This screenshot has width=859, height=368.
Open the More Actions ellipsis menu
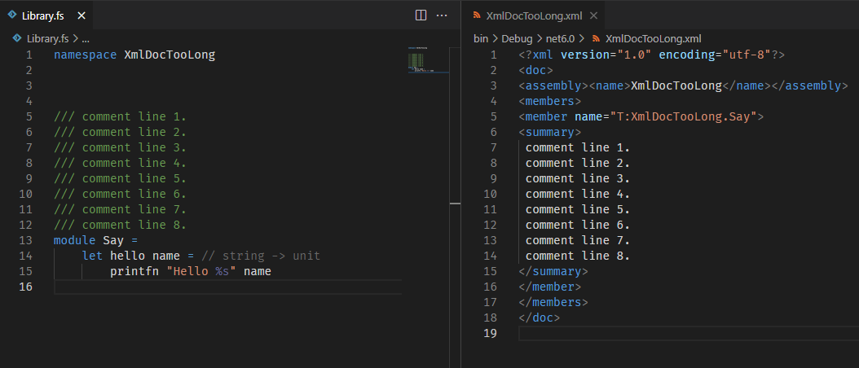[x=442, y=15]
